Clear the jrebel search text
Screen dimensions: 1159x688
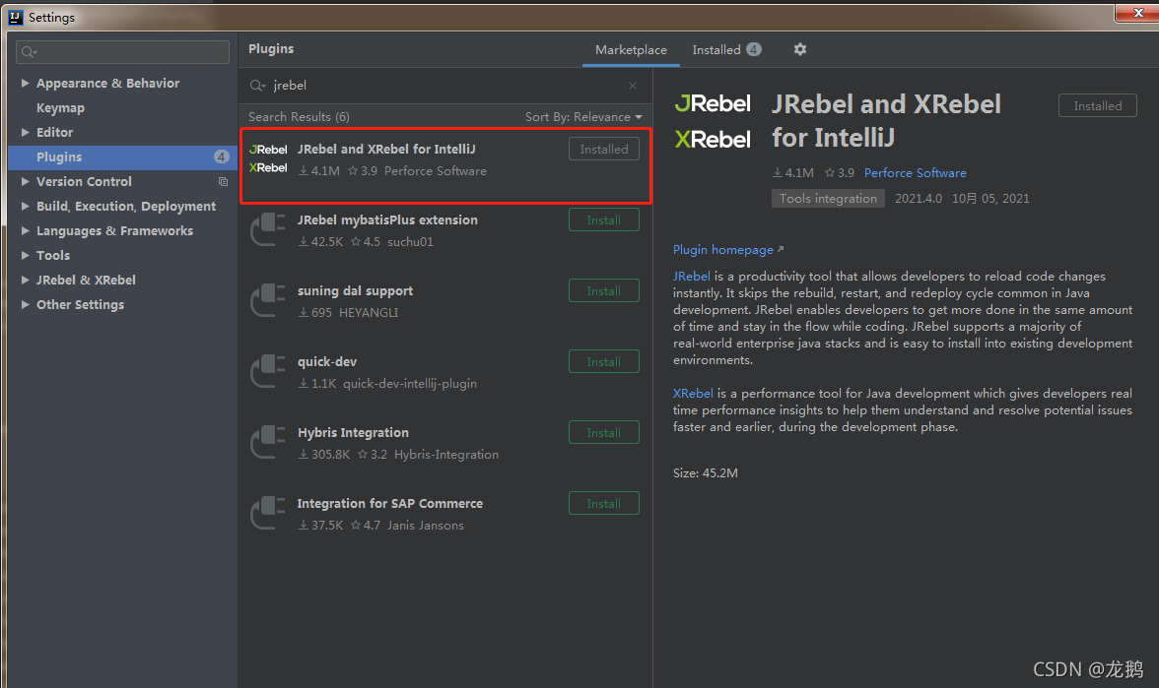click(x=633, y=86)
